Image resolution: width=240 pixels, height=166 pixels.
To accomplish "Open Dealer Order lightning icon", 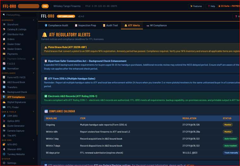I will point(4,44).
